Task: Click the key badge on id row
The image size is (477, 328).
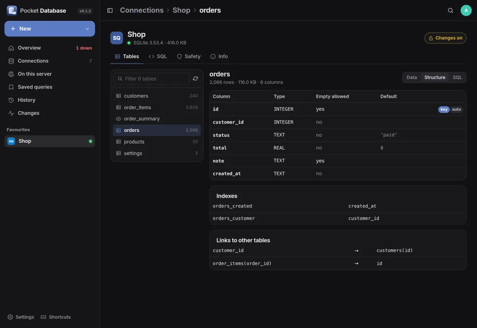Action: click(444, 109)
